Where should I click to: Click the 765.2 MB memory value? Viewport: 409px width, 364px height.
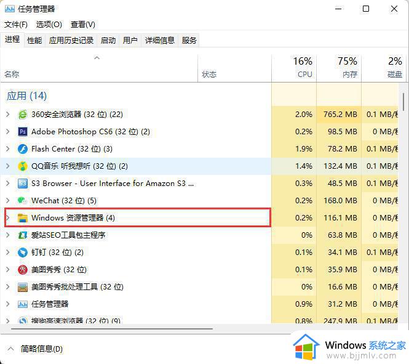[x=340, y=115]
